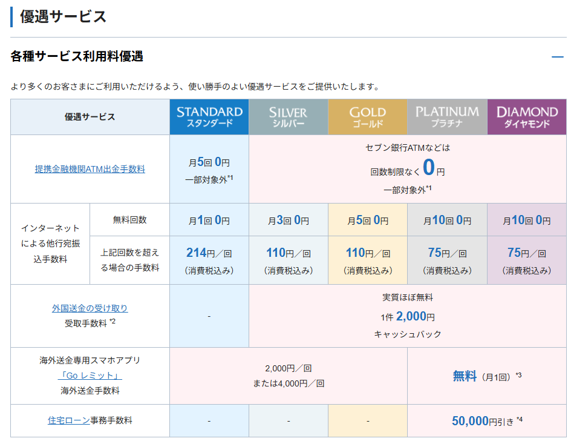The height and width of the screenshot is (441, 568).
Task: Click footnote *2 beside 受取手数料
Action: coord(113,321)
